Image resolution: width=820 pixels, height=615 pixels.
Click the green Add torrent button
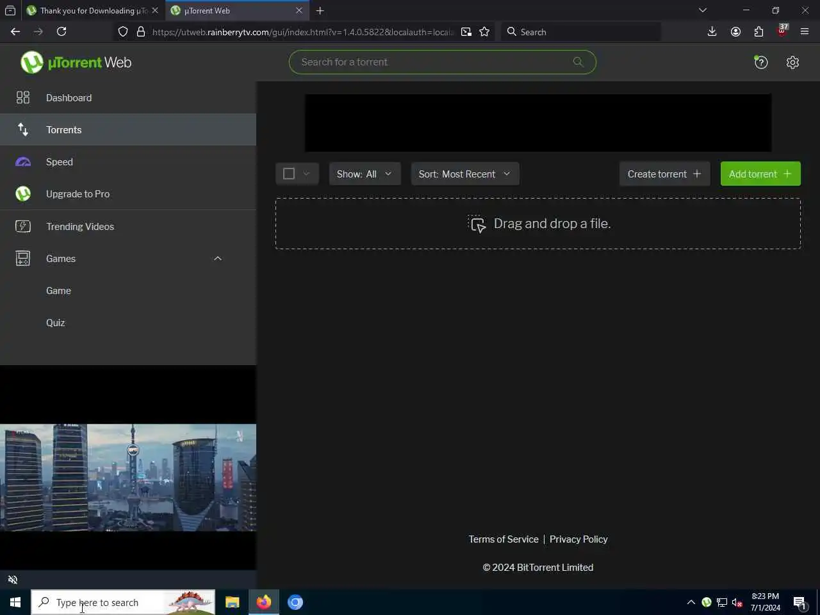[760, 174]
